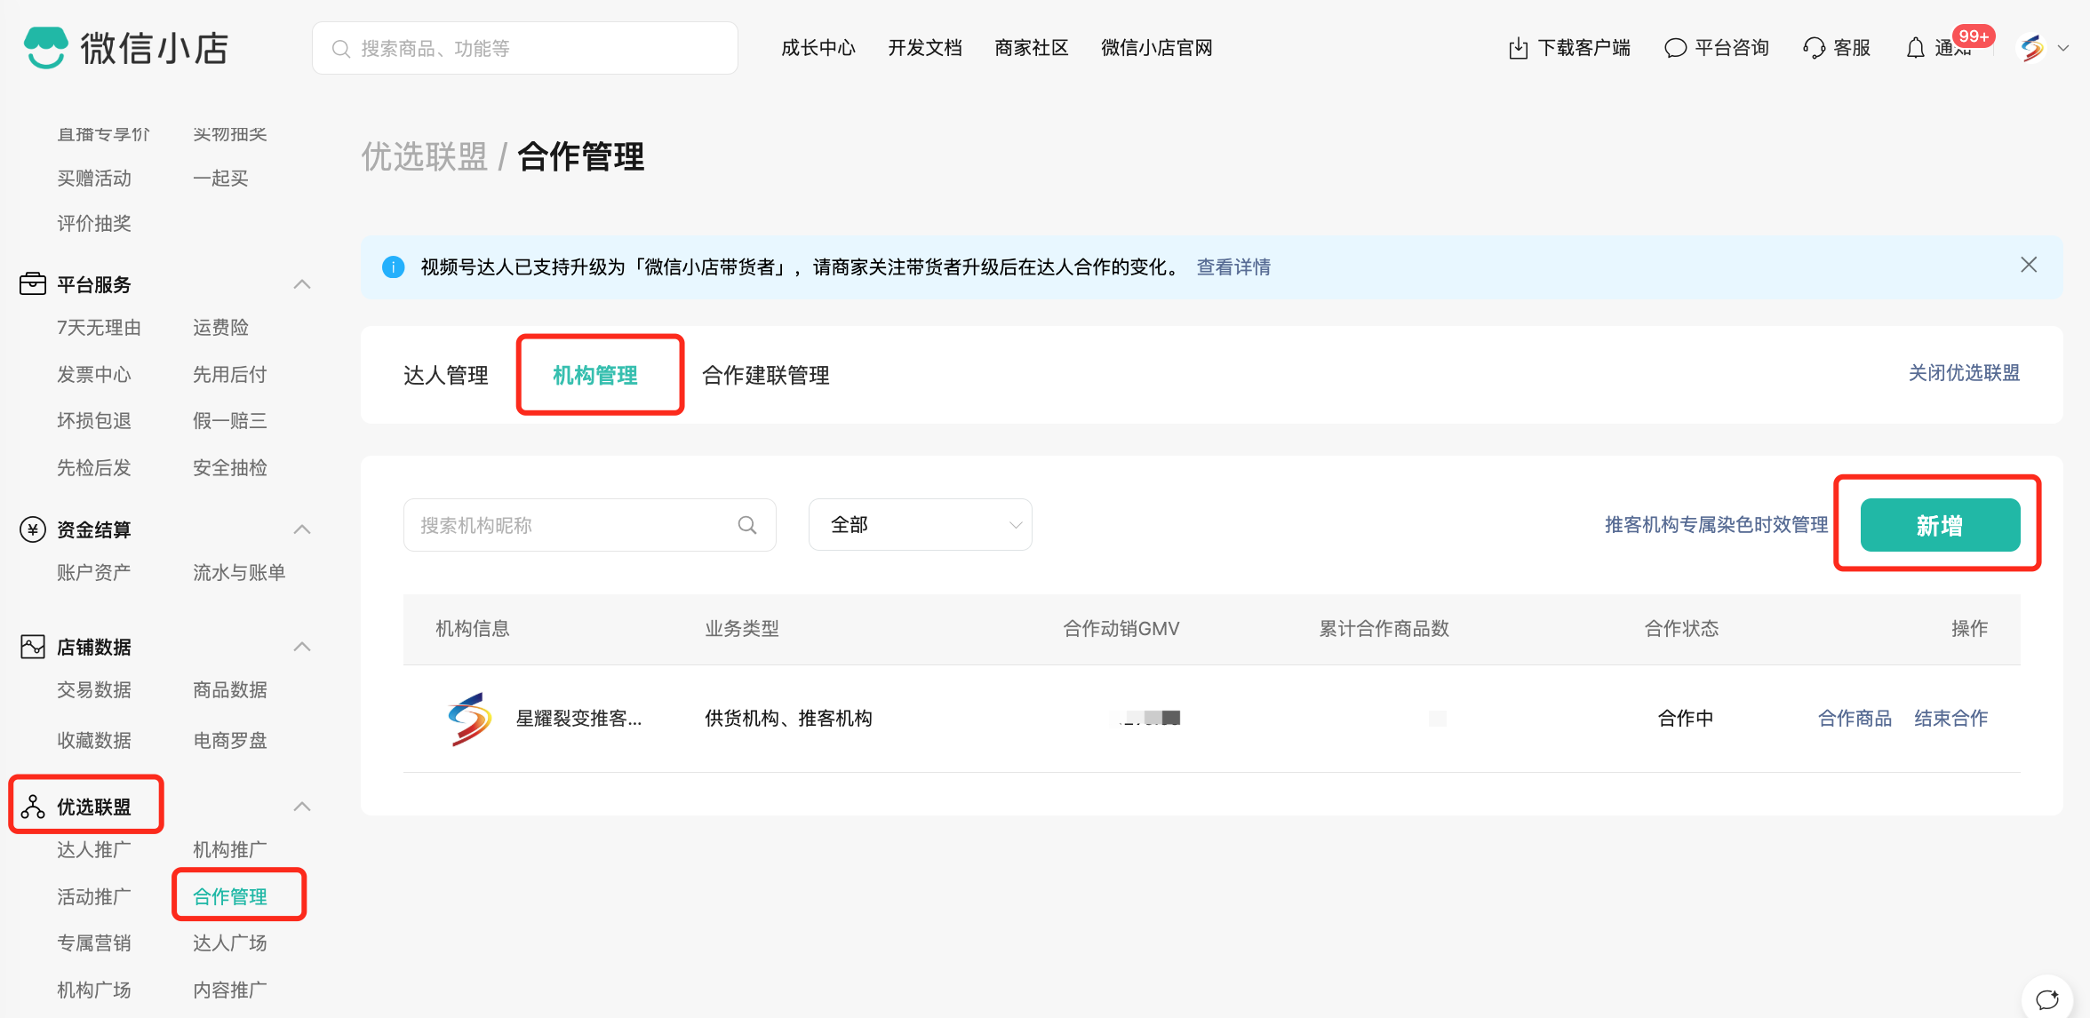Click the 结束合作 link

[1950, 718]
